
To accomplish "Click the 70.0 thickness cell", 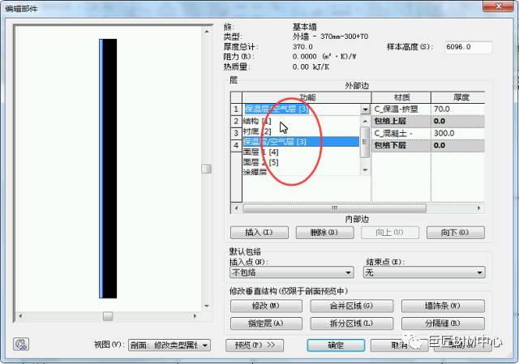I will pyautogui.click(x=457, y=109).
